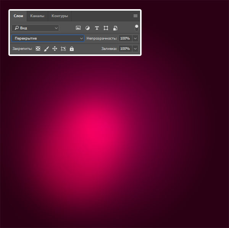The width and height of the screenshot is (229, 228).
Task: Filter layers by pixel layer icon
Action: click(78, 28)
